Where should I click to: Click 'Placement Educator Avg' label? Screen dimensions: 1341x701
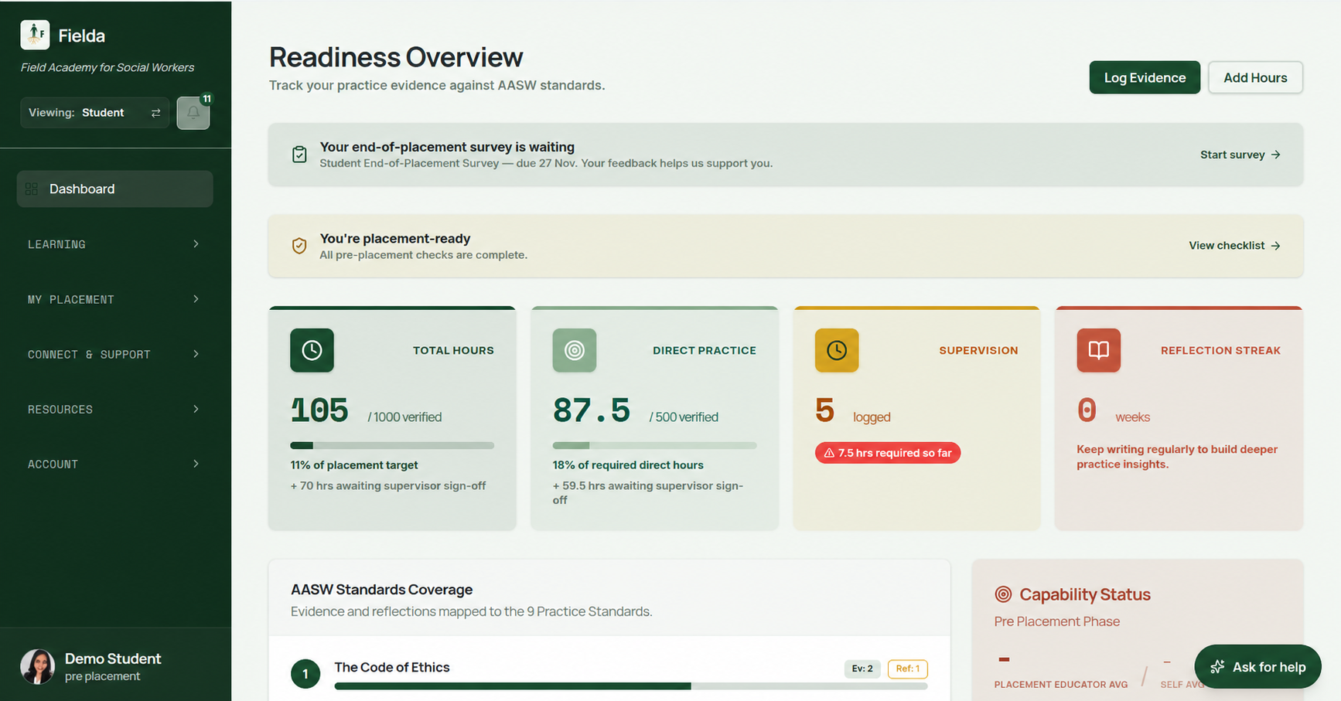1061,685
